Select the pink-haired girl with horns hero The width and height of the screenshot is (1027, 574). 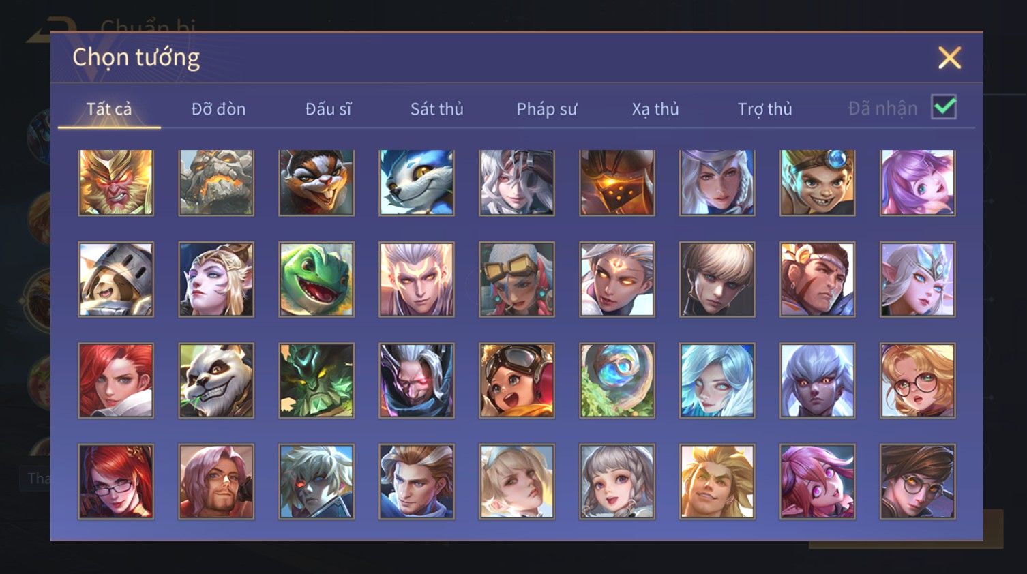click(817, 481)
